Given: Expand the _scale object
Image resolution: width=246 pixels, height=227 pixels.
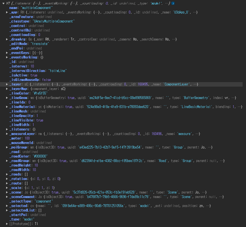Looking at the screenshot, I should (x=7, y=188).
